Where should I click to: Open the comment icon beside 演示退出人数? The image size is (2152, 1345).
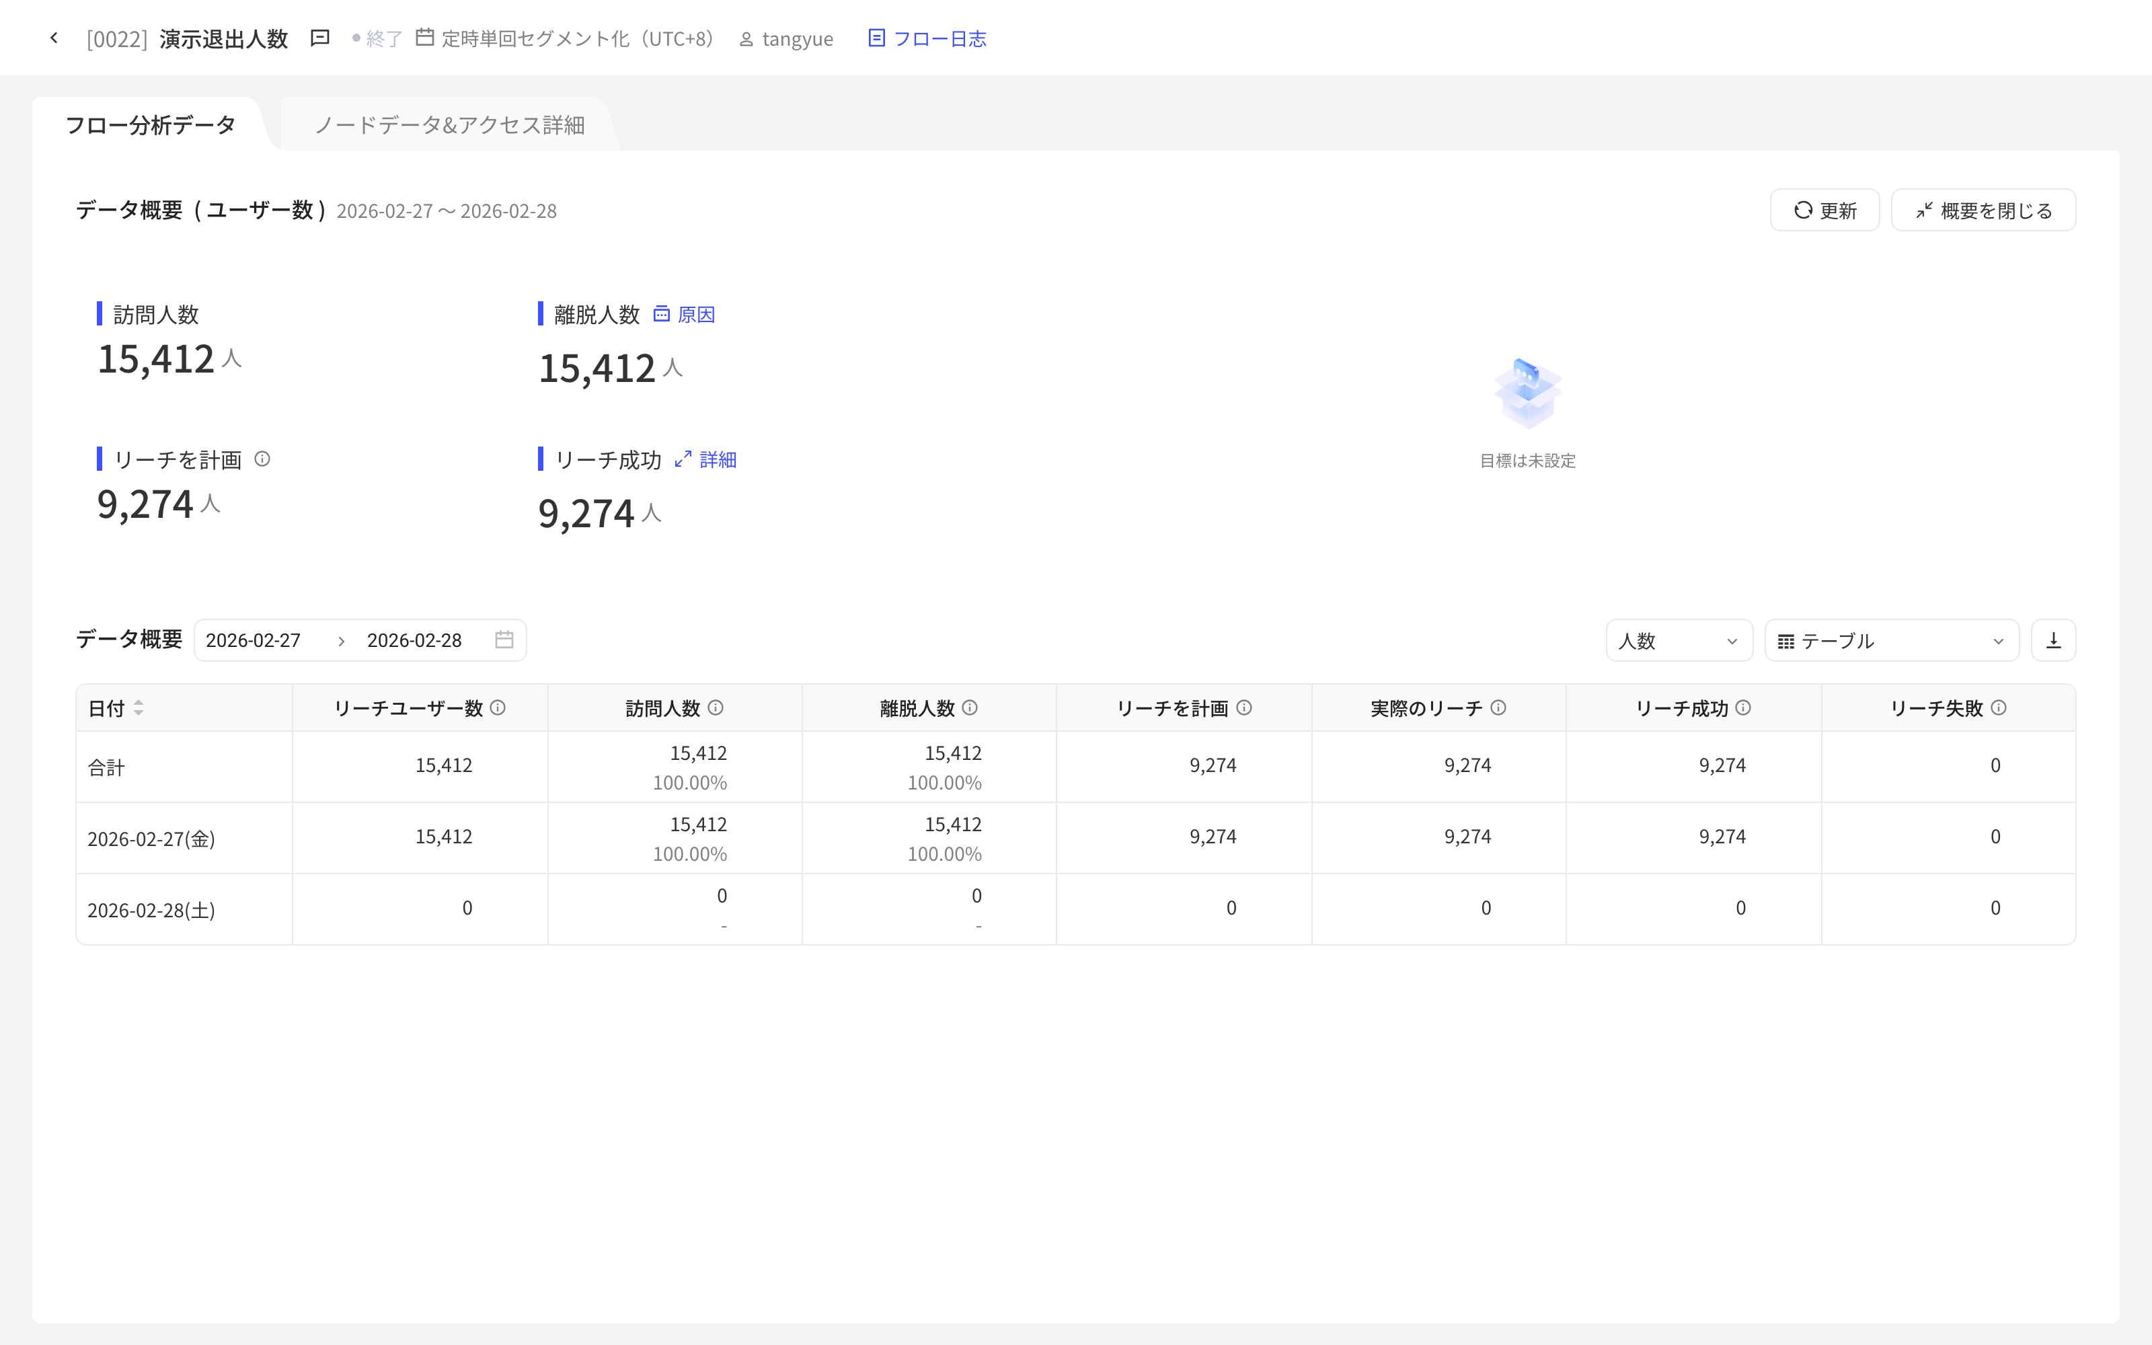coord(320,38)
